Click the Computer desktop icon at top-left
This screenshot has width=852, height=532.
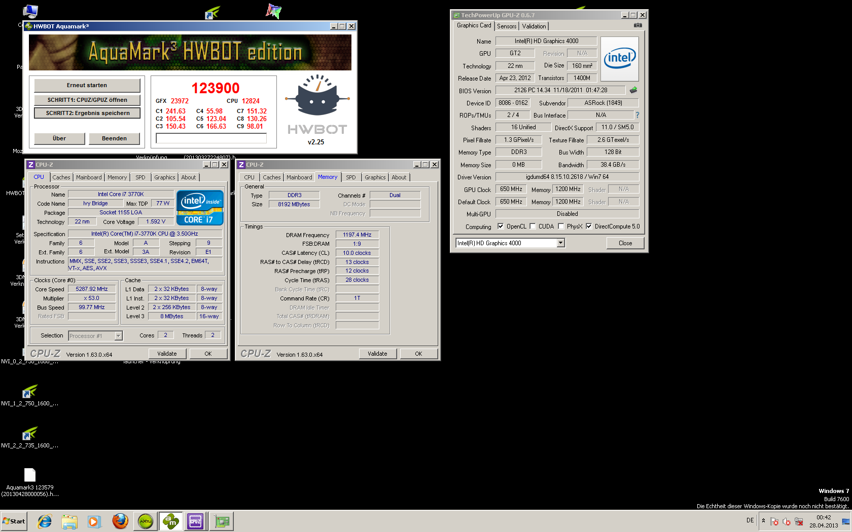coord(30,12)
